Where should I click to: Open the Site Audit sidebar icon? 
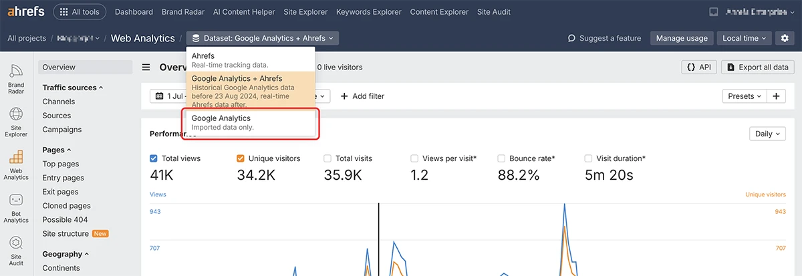point(16,251)
